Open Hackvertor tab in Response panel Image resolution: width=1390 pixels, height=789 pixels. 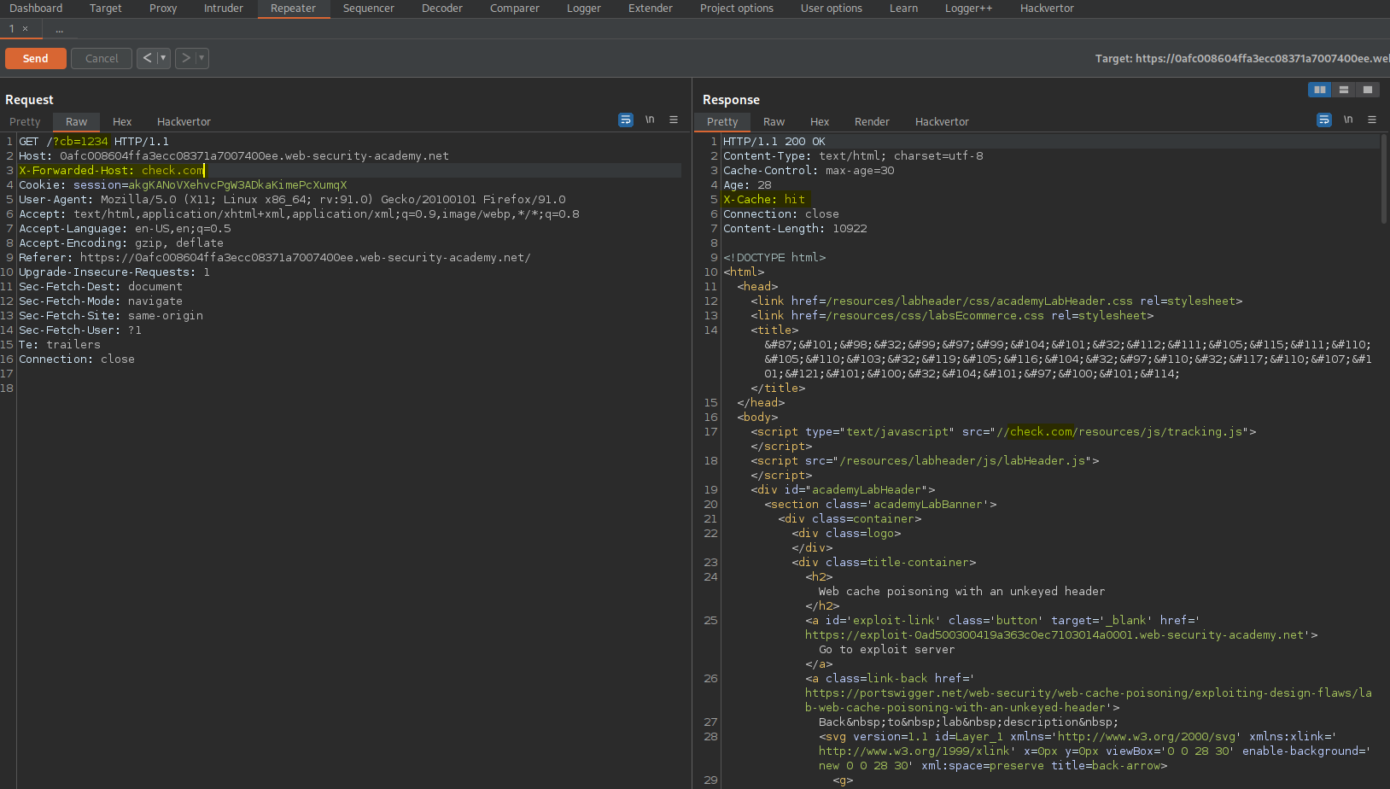[943, 122]
